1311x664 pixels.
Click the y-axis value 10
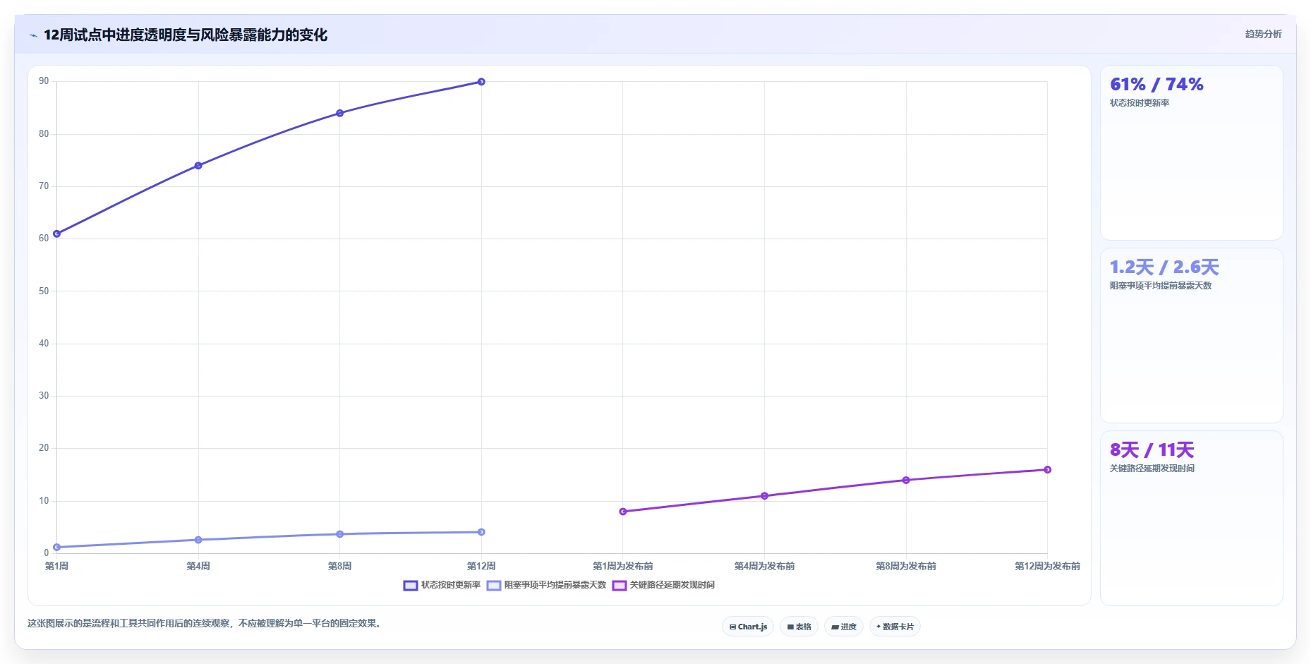point(44,501)
